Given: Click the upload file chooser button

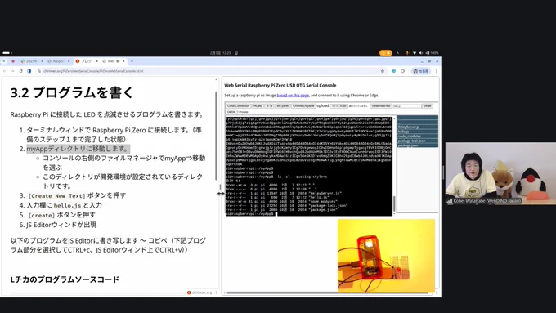Looking at the screenshot, I should pyautogui.click(x=339, y=106).
